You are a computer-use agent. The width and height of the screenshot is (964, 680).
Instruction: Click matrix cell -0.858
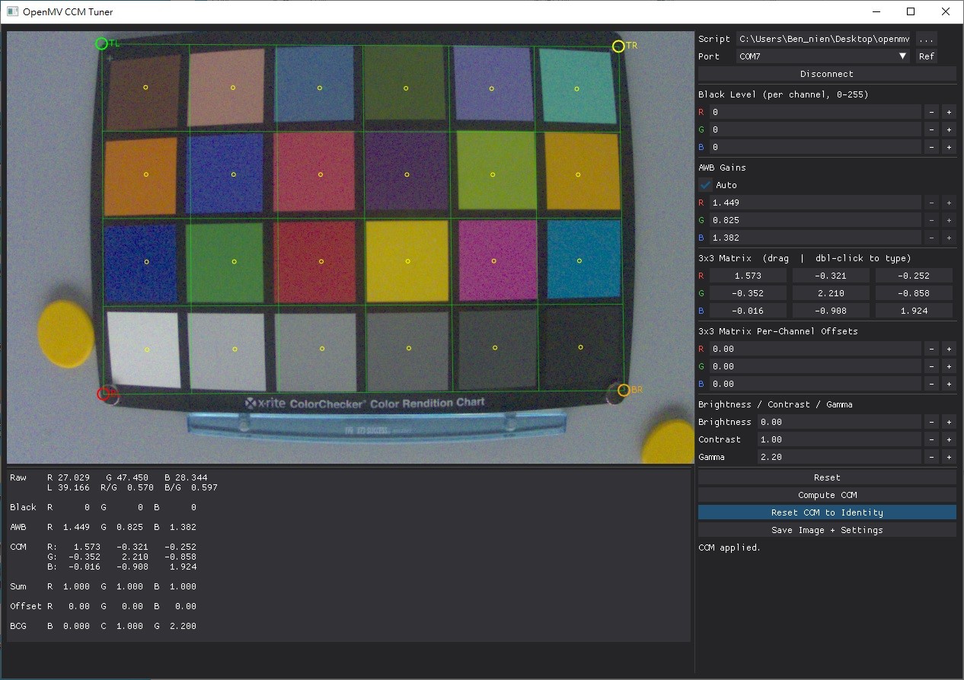tap(914, 293)
